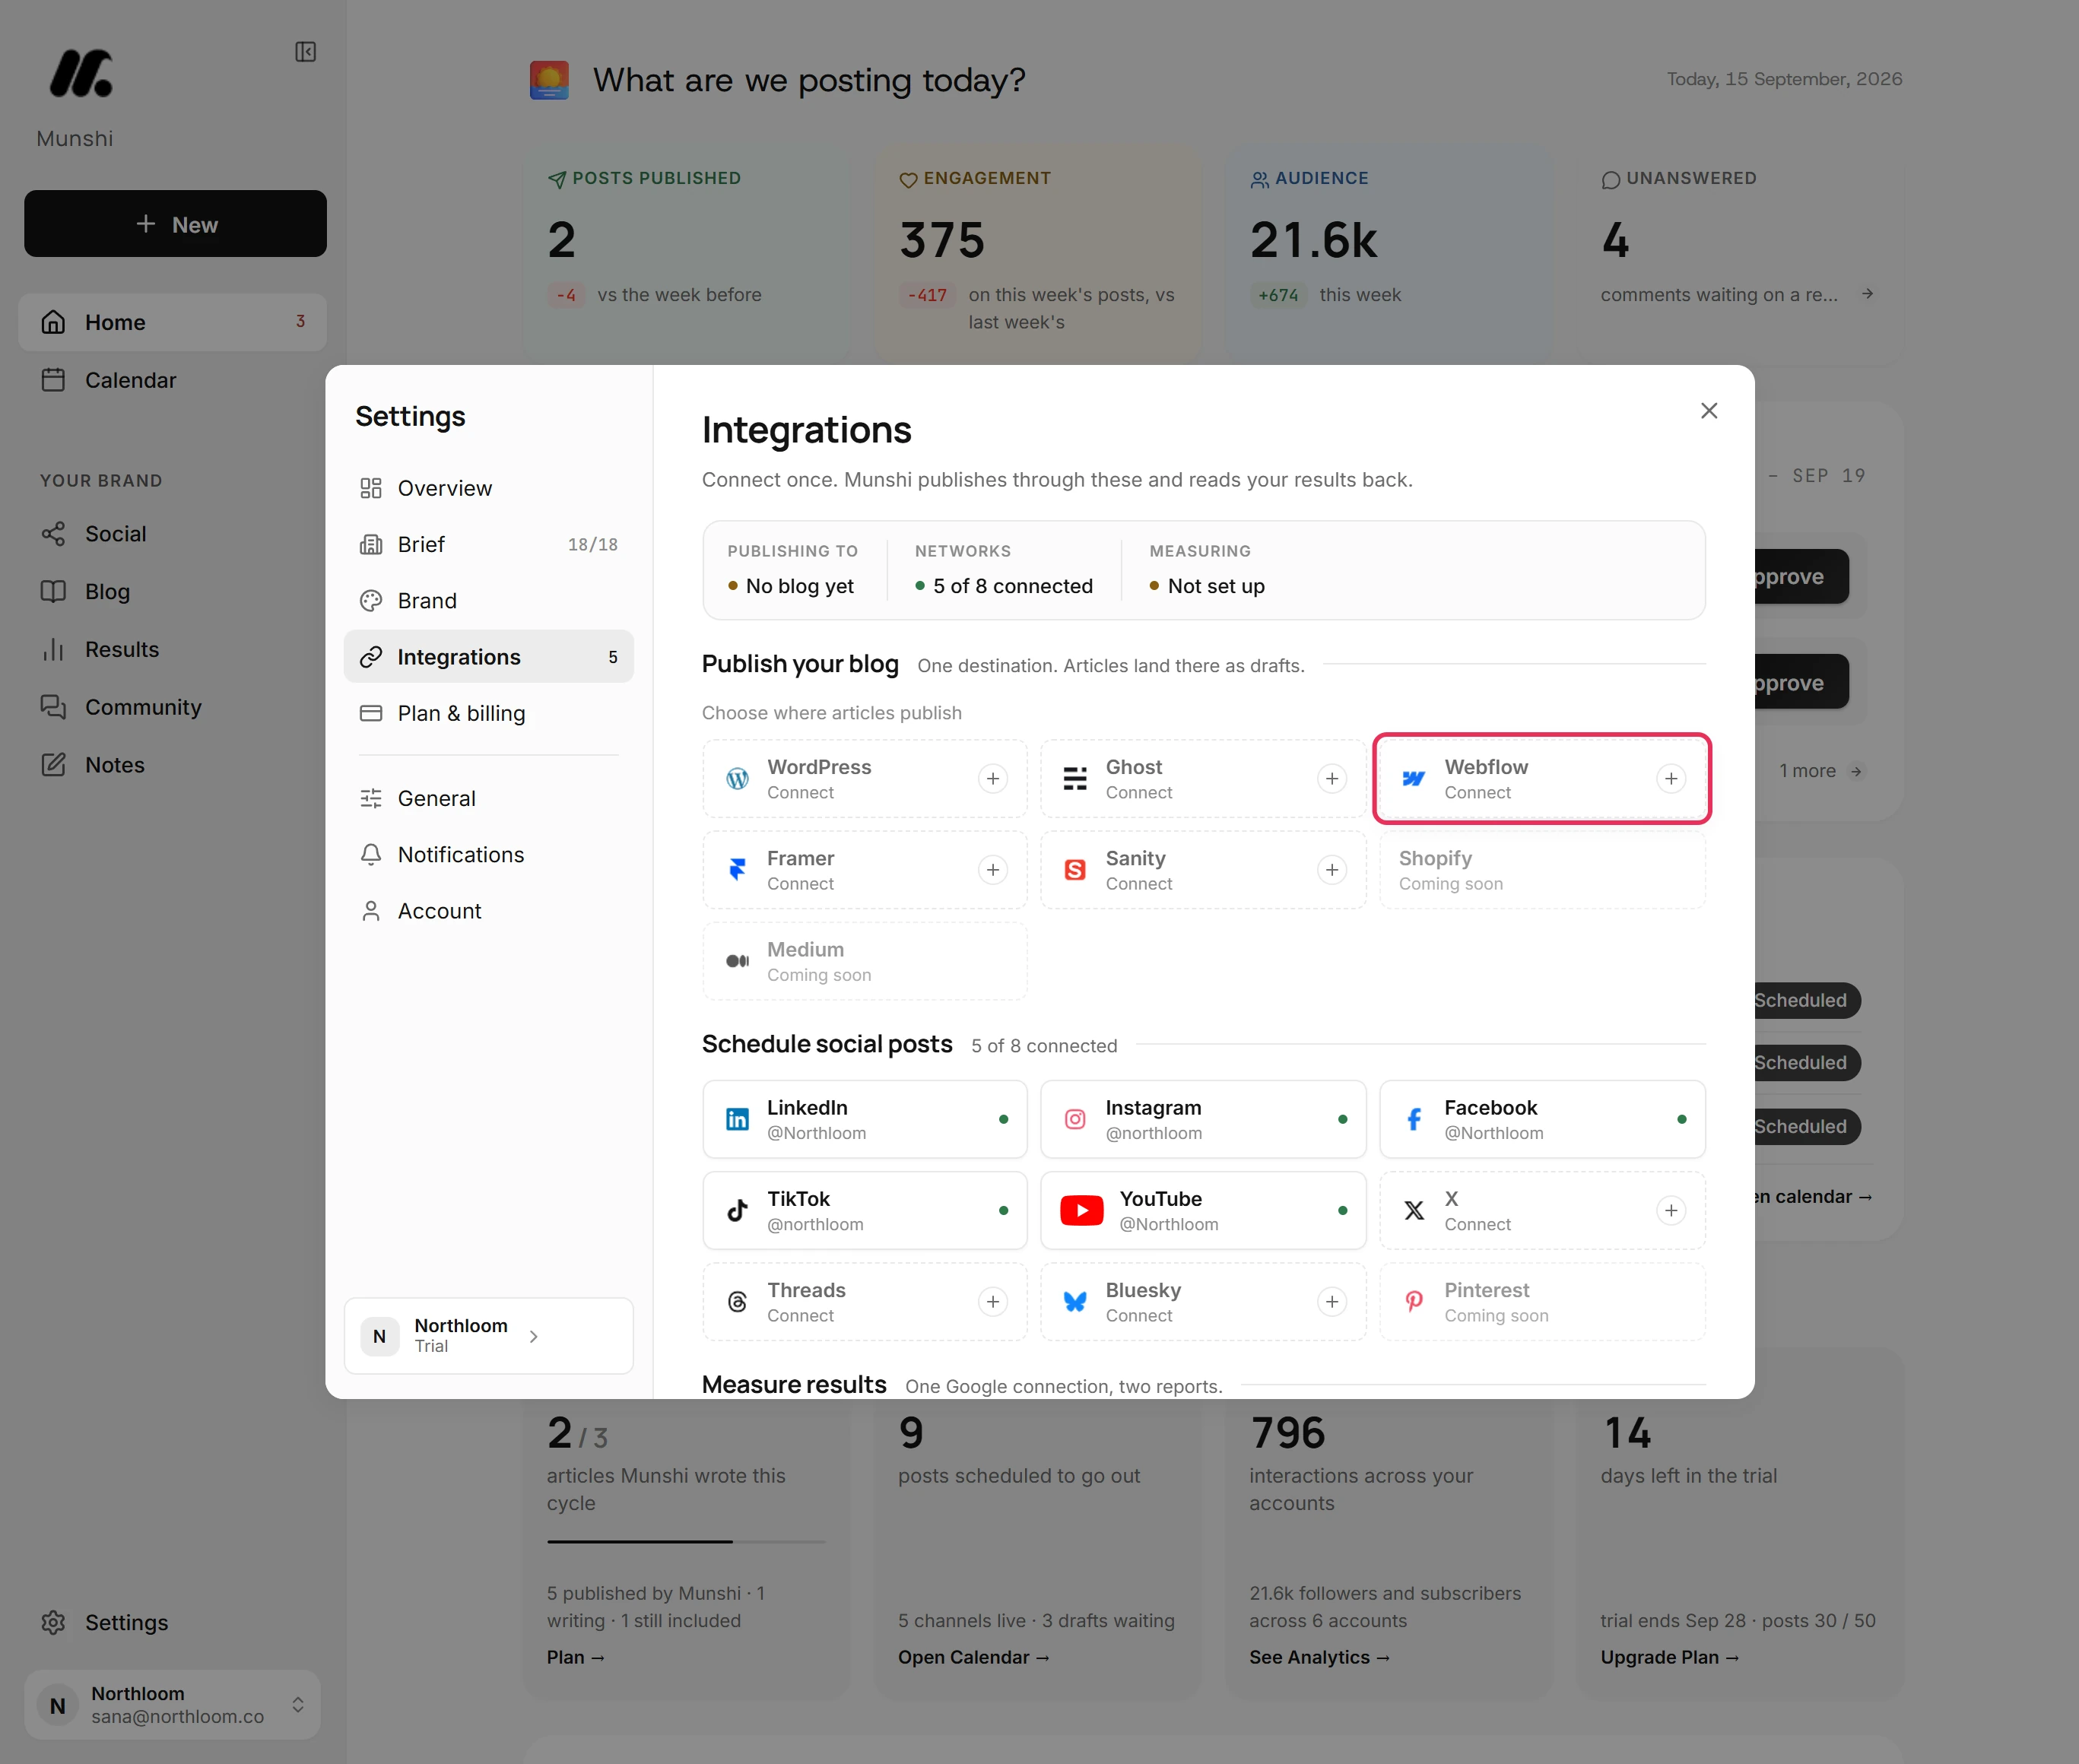Click the Munshi logo

[81, 73]
